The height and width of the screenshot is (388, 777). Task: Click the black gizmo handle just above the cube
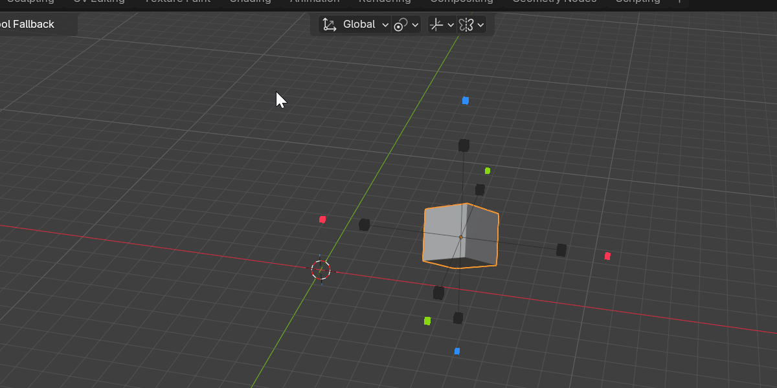480,189
